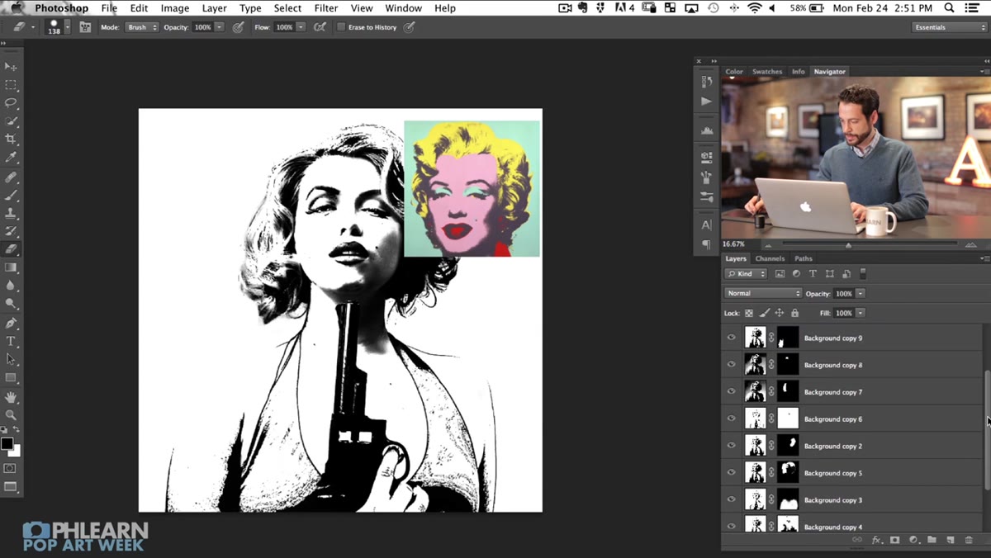Select the Spot Healing Brush tool
Image resolution: width=991 pixels, height=558 pixels.
pos(11,177)
